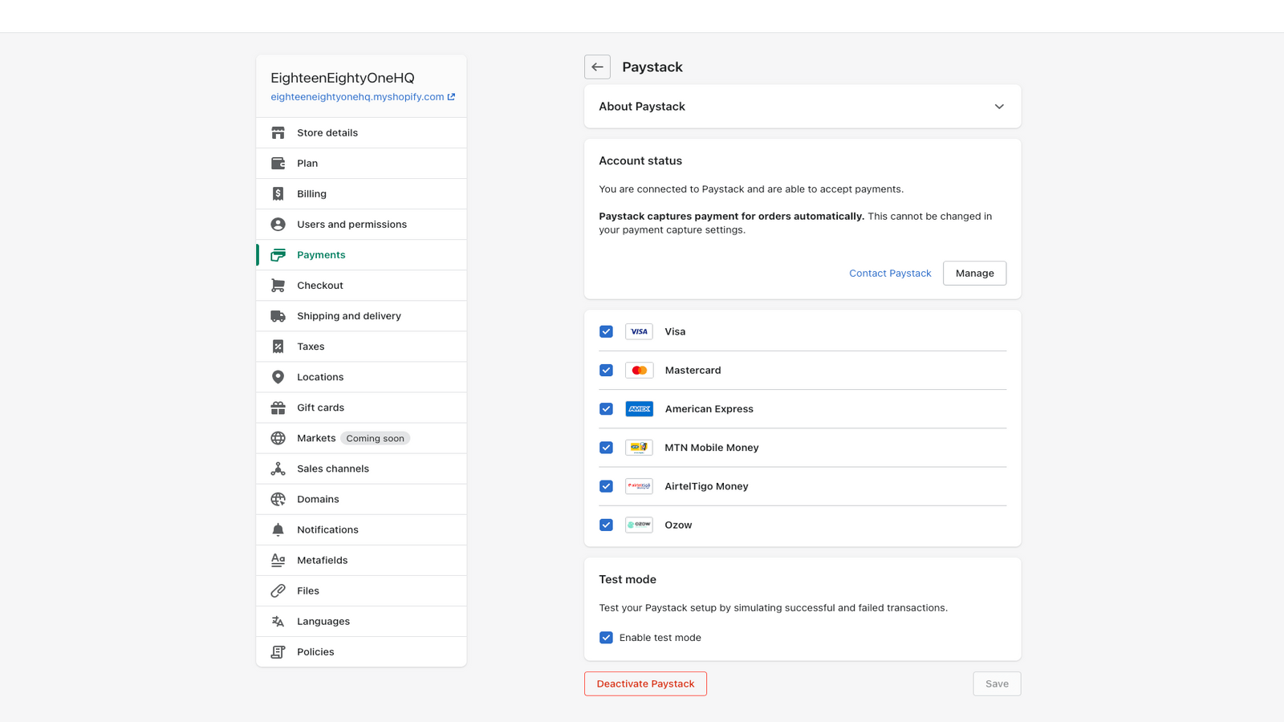
Task: Follow the Contact Paystack link
Action: 890,274
